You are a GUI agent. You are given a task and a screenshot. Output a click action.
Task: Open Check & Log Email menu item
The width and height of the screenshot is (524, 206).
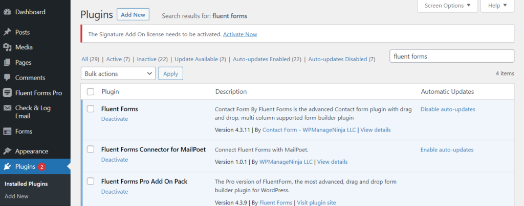[33, 112]
